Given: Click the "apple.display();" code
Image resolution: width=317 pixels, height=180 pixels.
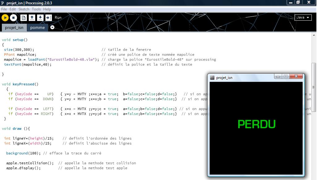Looking at the screenshot, I should (23, 168).
